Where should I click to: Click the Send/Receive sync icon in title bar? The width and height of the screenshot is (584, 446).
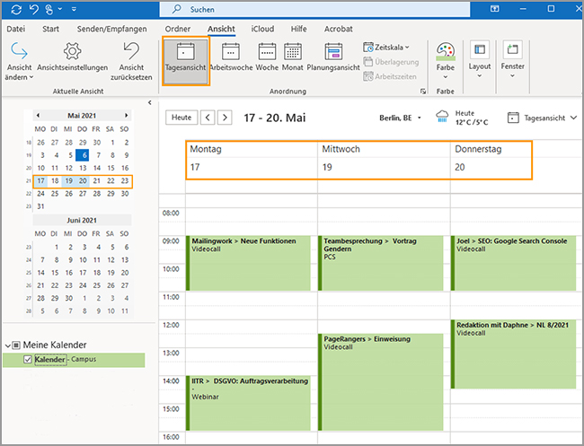16,9
